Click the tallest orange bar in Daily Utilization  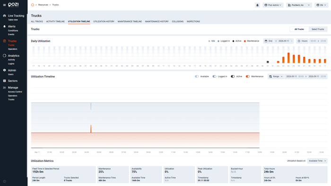tap(288, 58)
